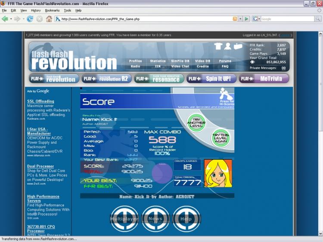The width and height of the screenshot is (323, 242).
Task: Click the toolbar customize gear icon
Action: pos(319,10)
